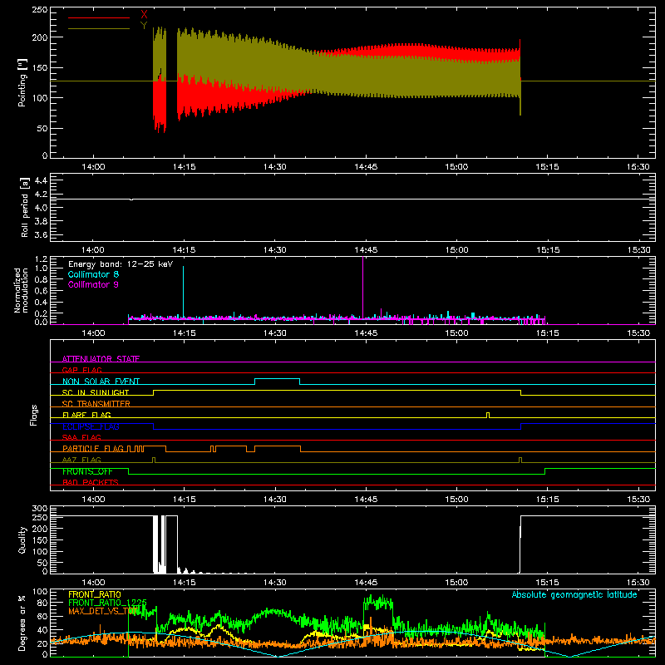Click the brief FLARE_FLAG pulse after 15:00
665x665 pixels.
point(488,415)
